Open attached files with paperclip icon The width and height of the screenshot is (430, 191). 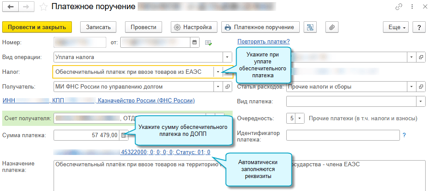coord(332,27)
